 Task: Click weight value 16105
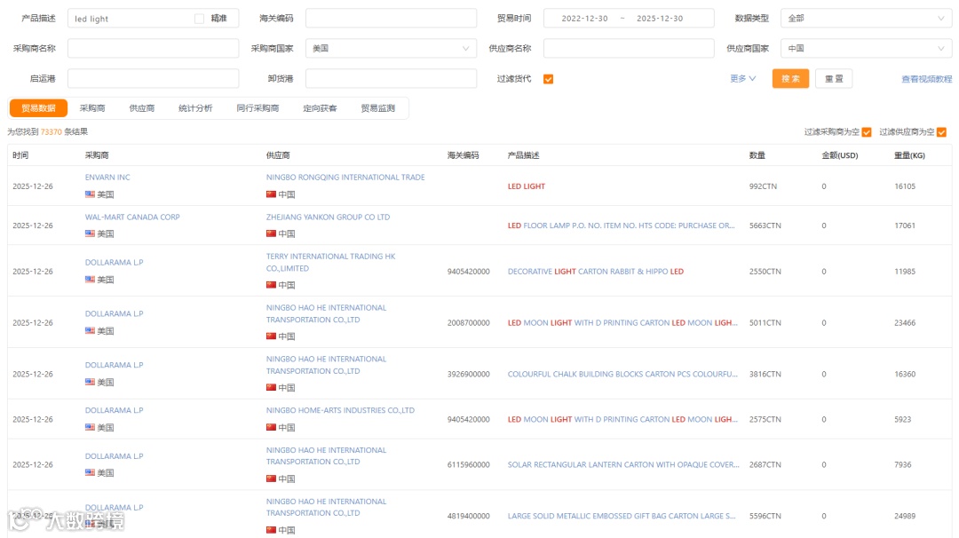point(905,186)
